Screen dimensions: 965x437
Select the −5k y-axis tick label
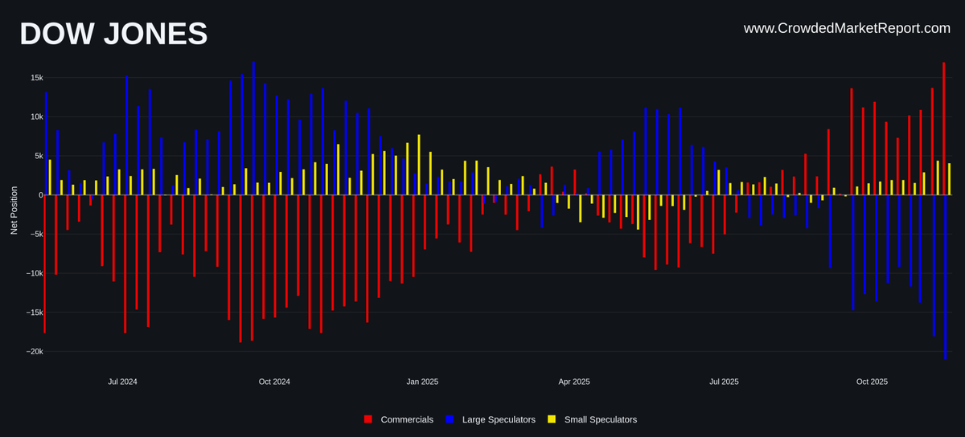[35, 235]
